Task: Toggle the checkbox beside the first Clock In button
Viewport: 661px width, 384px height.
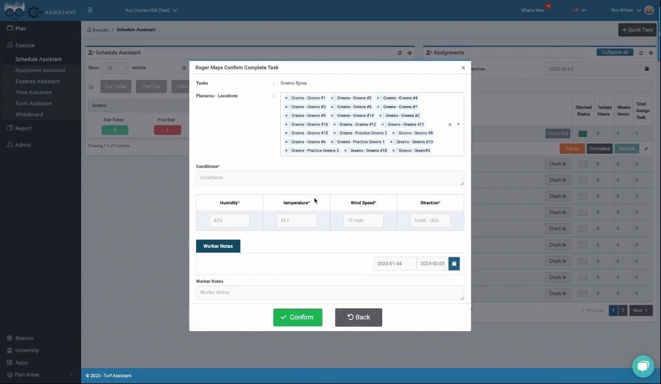Action: 582,164
